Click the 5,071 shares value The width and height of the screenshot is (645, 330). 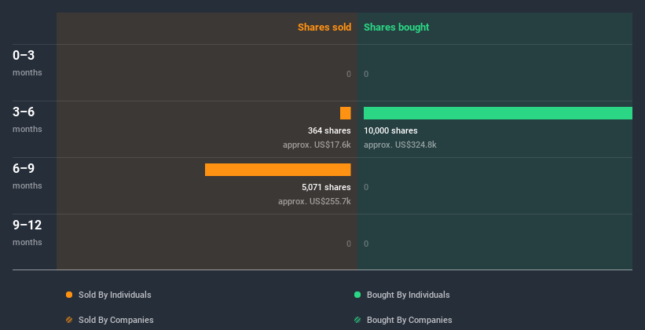click(326, 187)
